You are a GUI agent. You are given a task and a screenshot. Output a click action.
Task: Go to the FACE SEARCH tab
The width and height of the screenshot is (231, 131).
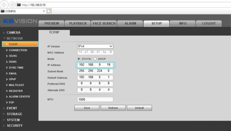pos(104,24)
